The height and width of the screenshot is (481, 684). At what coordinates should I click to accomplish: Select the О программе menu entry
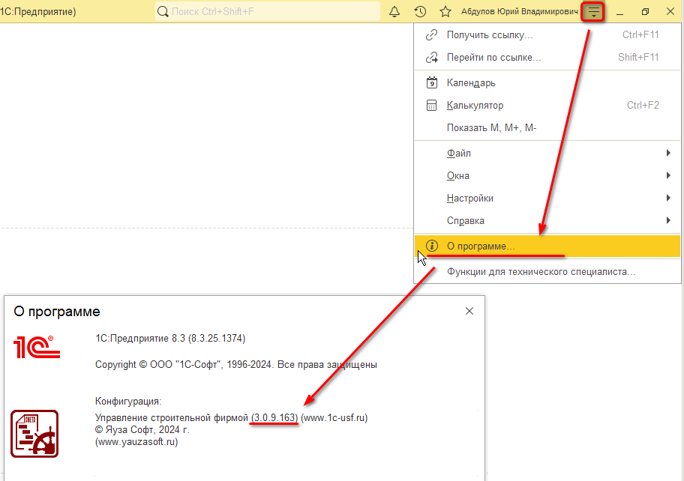point(481,246)
